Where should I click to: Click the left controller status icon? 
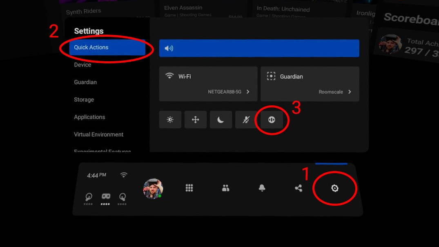click(89, 197)
